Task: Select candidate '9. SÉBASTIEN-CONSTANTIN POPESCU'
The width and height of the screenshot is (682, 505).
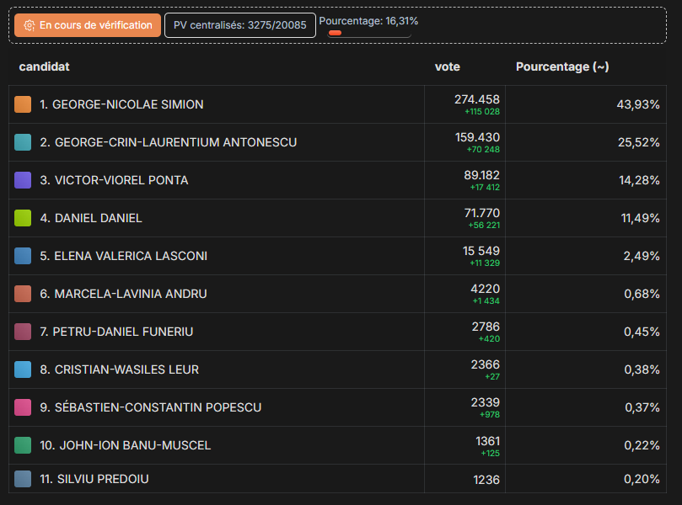Action: pyautogui.click(x=151, y=407)
